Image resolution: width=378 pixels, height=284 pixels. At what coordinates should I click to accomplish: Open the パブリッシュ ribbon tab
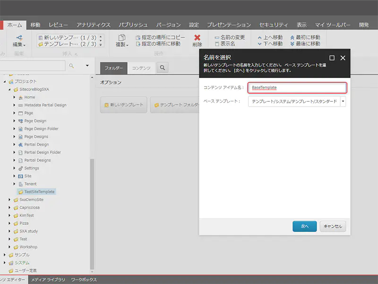133,25
